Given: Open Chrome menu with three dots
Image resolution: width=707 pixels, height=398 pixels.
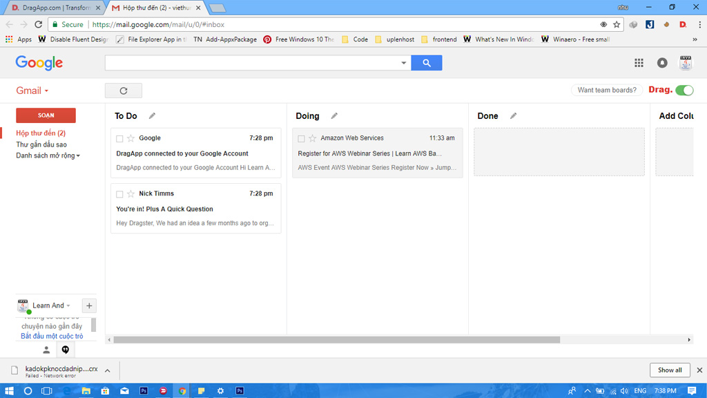Looking at the screenshot, I should (x=699, y=24).
